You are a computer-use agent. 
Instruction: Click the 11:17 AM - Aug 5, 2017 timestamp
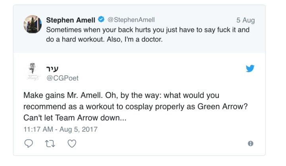(x=60, y=129)
